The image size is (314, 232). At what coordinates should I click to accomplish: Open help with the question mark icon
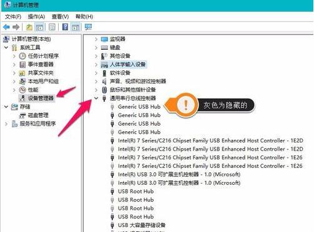pyautogui.click(x=65, y=27)
